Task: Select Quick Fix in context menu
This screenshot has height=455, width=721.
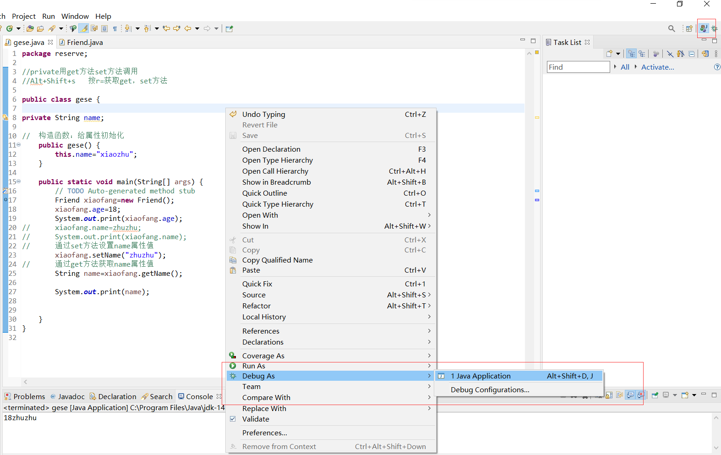Action: (331, 284)
